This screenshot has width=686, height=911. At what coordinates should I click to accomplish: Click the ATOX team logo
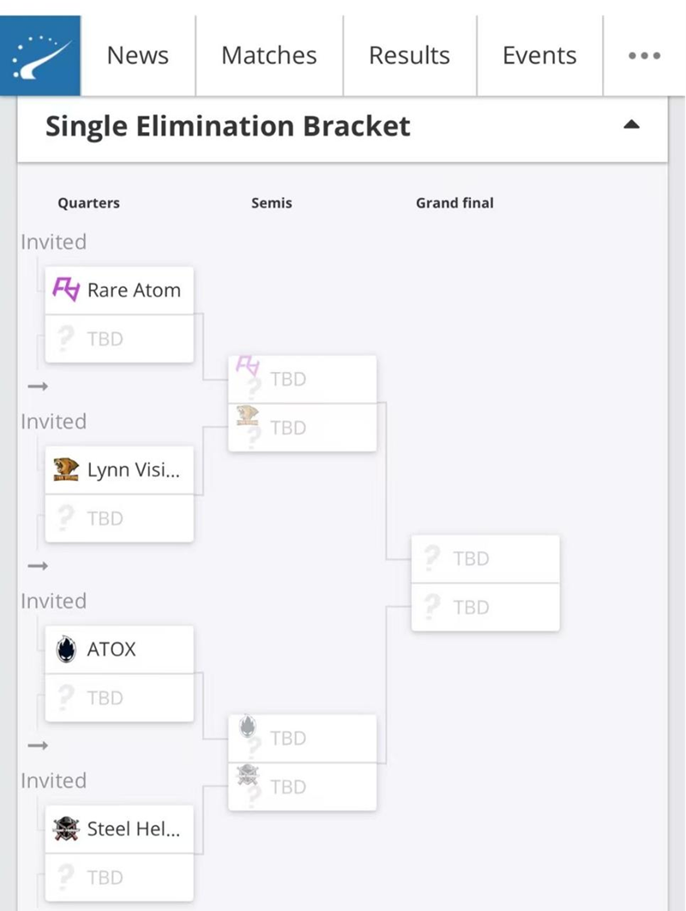(68, 649)
